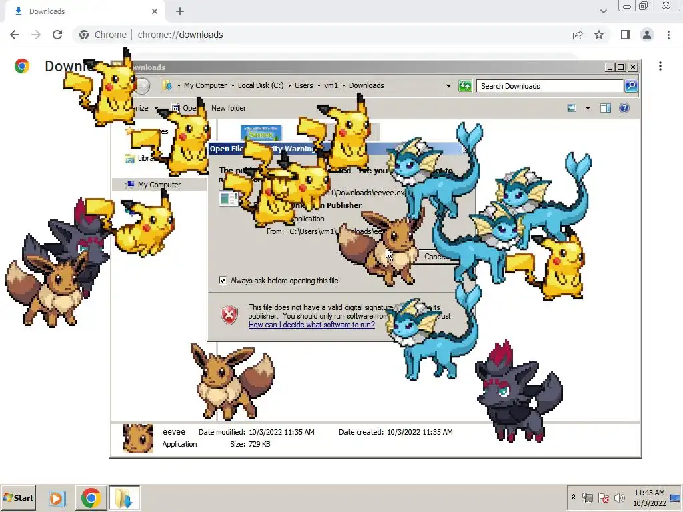Click the Show desktop button
The width and height of the screenshot is (683, 512).
tap(675, 498)
